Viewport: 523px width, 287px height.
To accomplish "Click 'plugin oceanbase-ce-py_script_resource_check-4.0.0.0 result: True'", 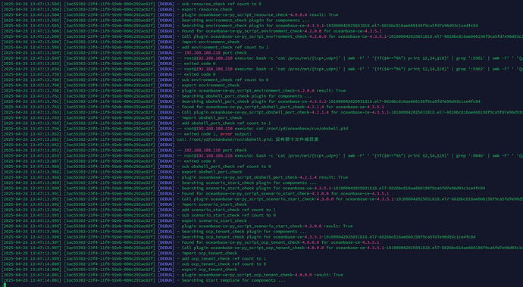I will tap(258, 14).
